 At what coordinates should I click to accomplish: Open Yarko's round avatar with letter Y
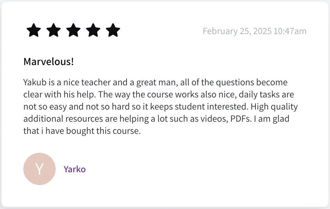click(x=39, y=169)
